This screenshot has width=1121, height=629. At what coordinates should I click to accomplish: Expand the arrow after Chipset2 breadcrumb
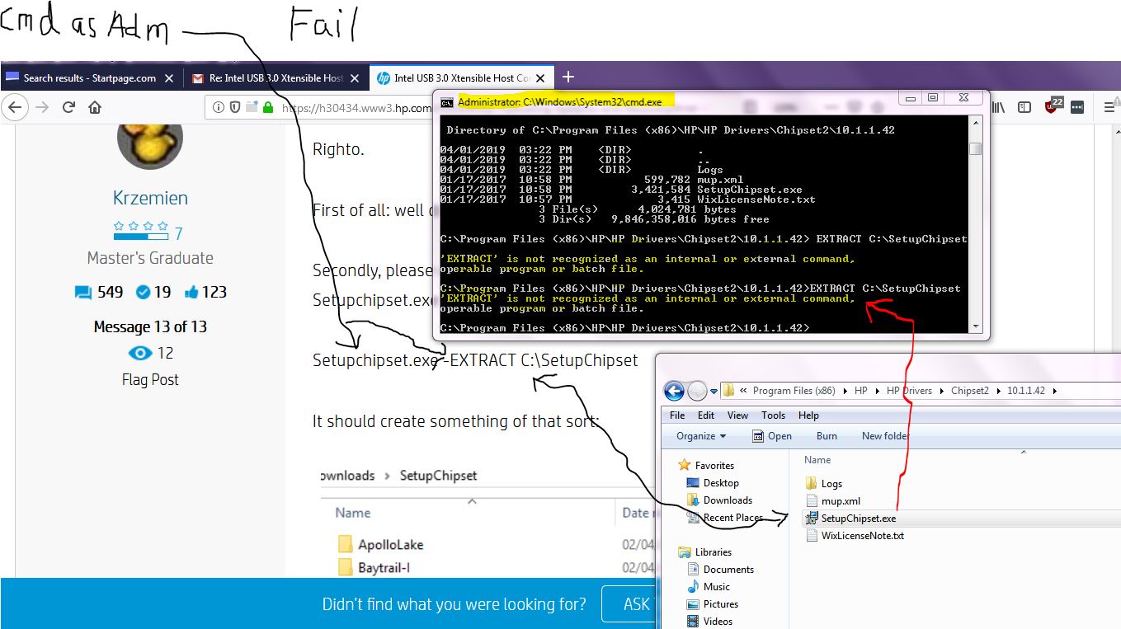tap(996, 391)
